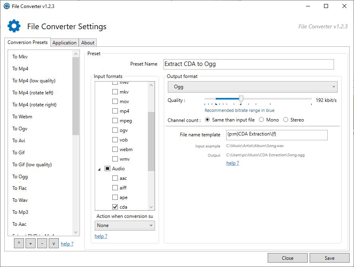354x267 pixels.
Task: Click the blue settings gear icon
Action: point(14,26)
